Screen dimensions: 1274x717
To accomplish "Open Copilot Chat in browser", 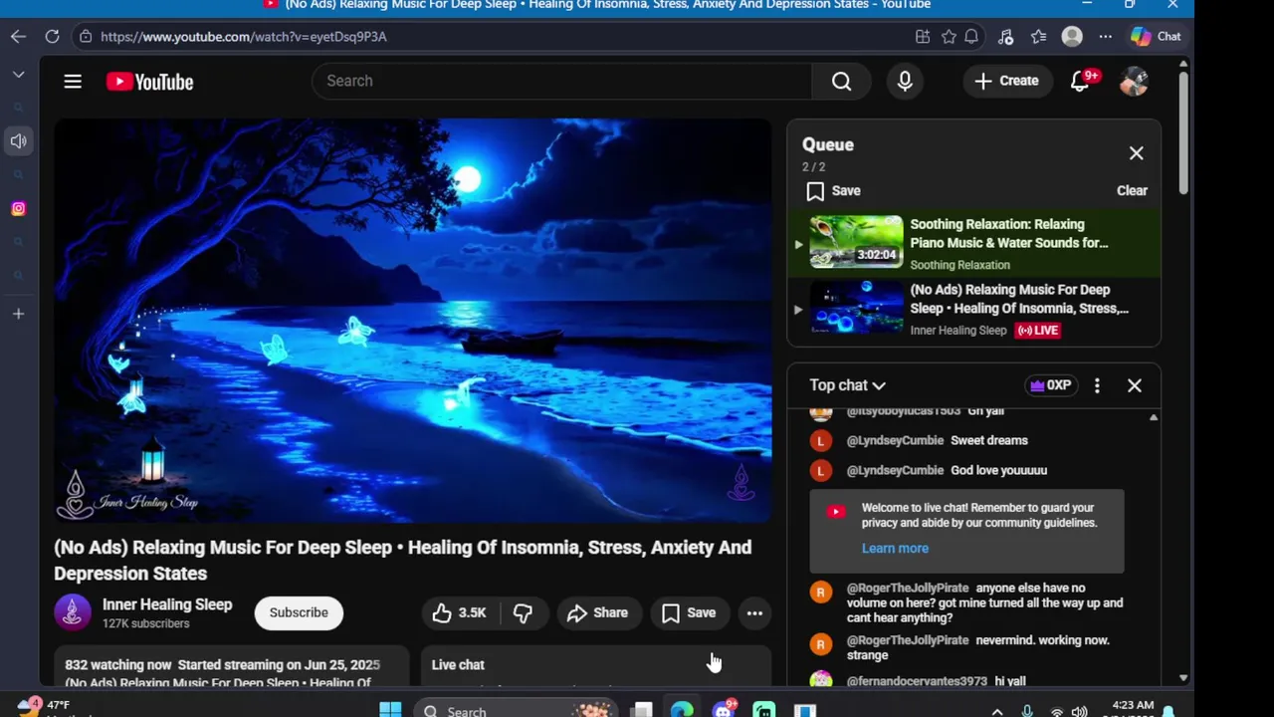I will [x=1156, y=37].
